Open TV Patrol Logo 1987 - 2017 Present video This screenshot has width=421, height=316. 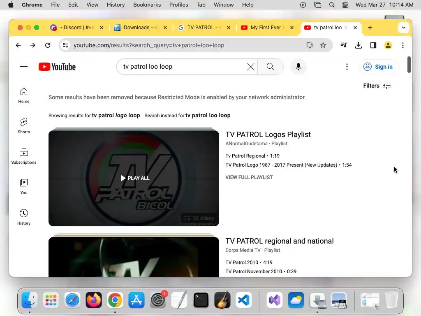pos(288,165)
